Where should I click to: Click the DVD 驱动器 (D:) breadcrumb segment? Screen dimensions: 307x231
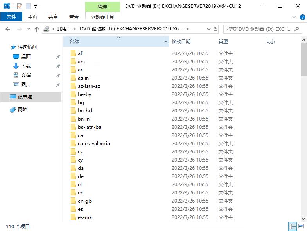pos(131,29)
